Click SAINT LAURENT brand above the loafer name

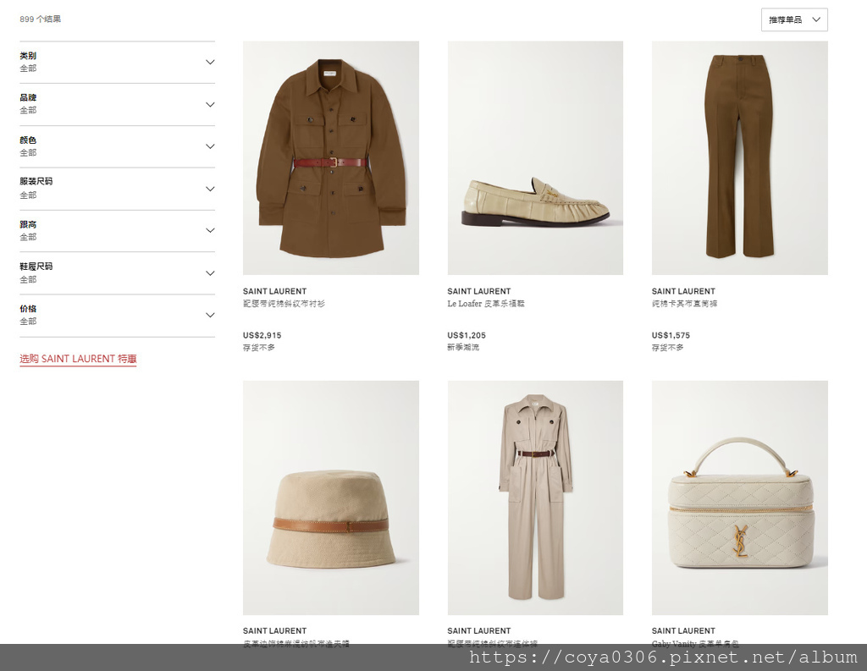pyautogui.click(x=479, y=291)
